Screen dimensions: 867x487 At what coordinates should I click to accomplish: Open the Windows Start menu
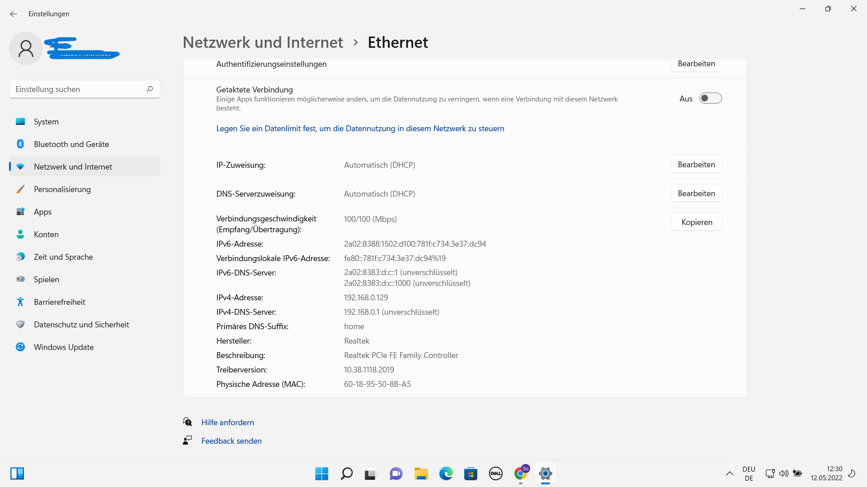coord(322,473)
